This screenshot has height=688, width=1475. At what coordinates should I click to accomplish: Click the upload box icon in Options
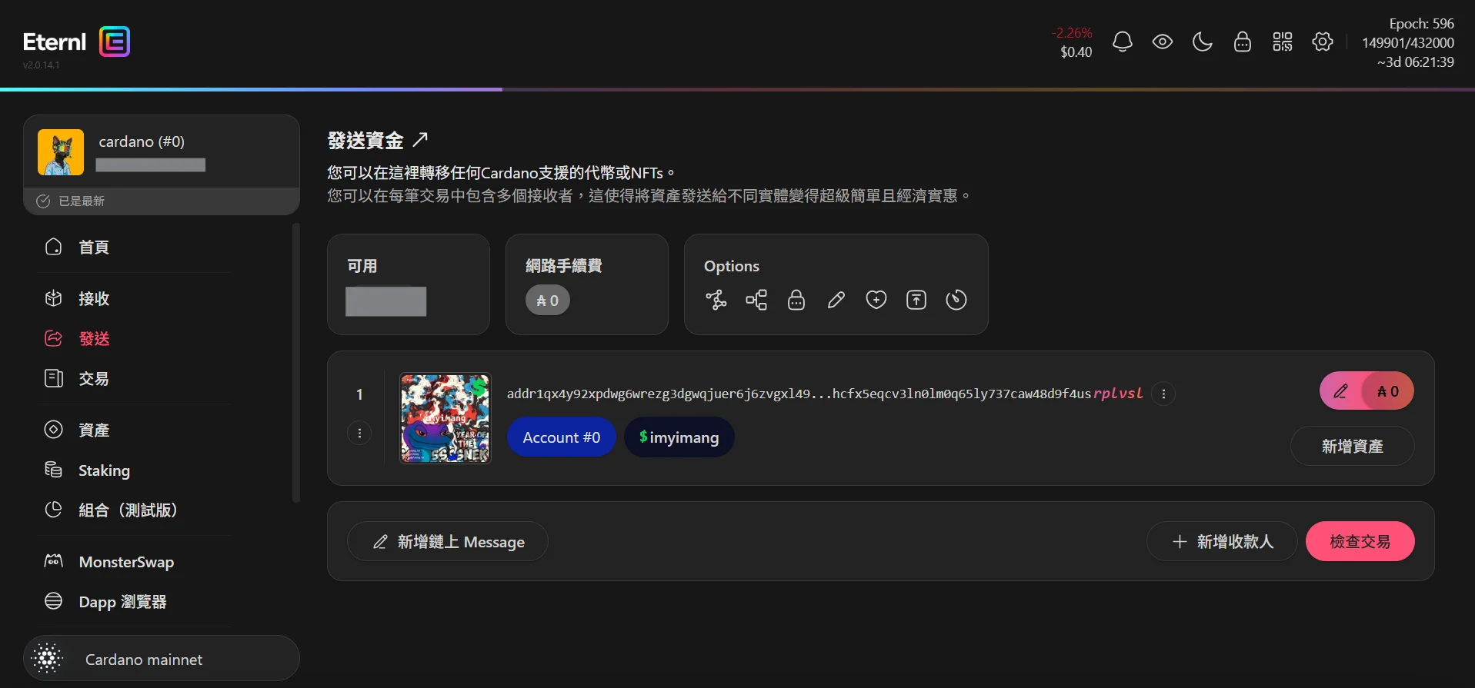pyautogui.click(x=916, y=300)
